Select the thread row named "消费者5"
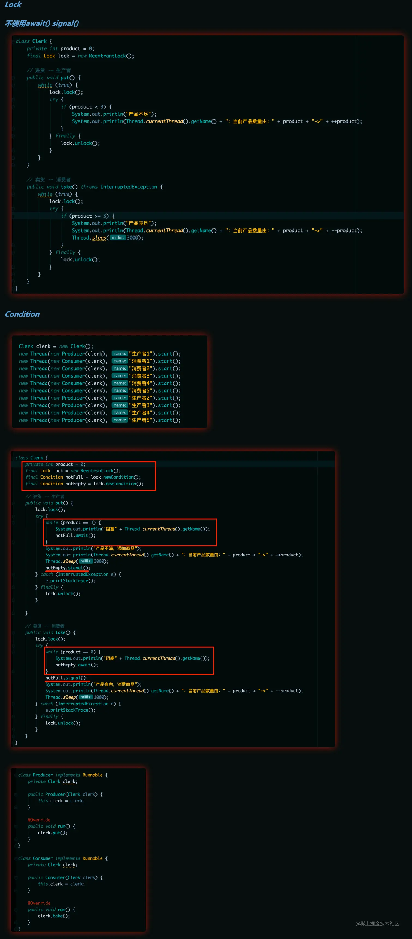The height and width of the screenshot is (939, 412). (100, 390)
